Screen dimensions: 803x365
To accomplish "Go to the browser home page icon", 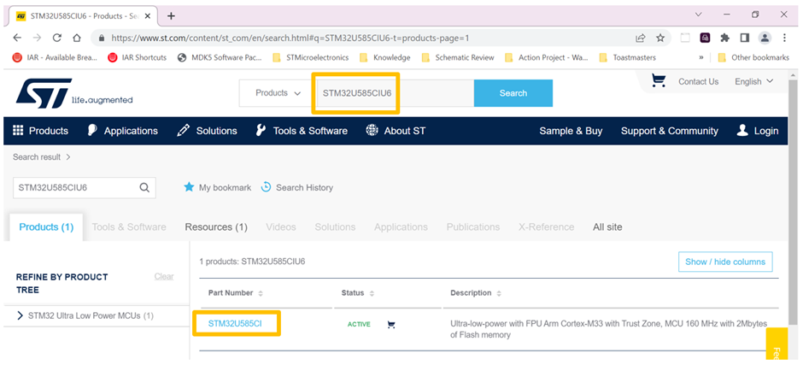I will point(77,38).
